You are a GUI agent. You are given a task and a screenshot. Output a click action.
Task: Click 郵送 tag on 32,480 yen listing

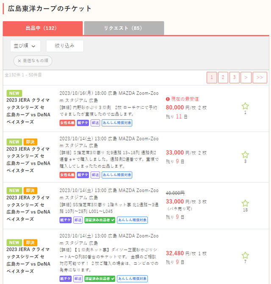(x=78, y=279)
